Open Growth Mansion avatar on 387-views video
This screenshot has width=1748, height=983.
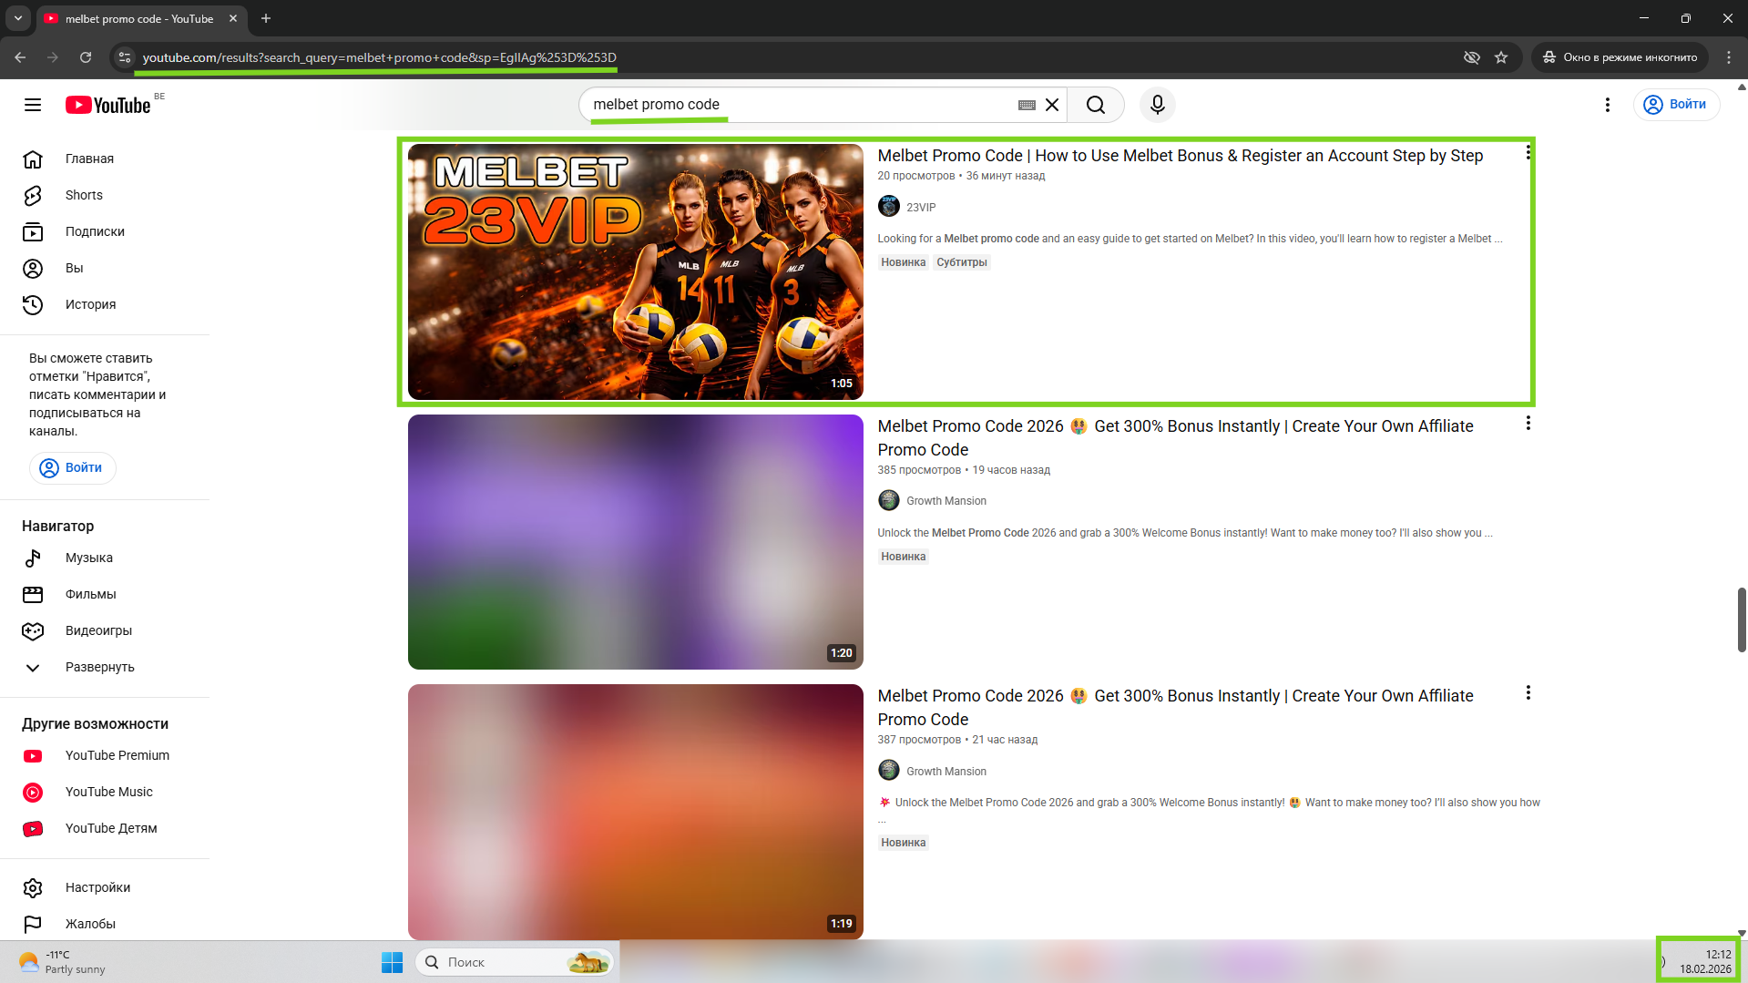[x=888, y=771]
